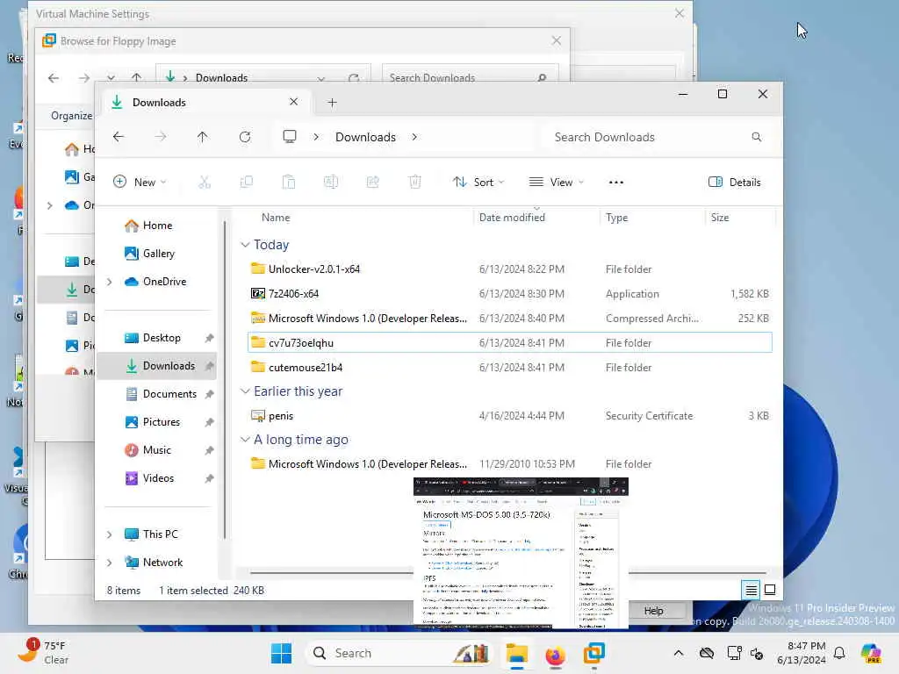Click the taskbar clock showing 8:47 PM
Screen dimensions: 899x674
[x=802, y=653]
